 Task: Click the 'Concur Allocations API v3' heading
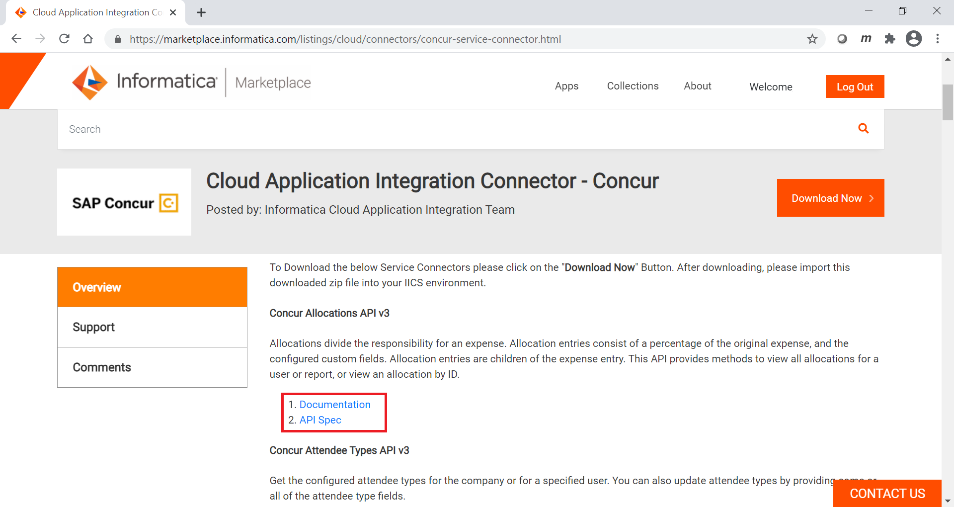[x=329, y=313]
